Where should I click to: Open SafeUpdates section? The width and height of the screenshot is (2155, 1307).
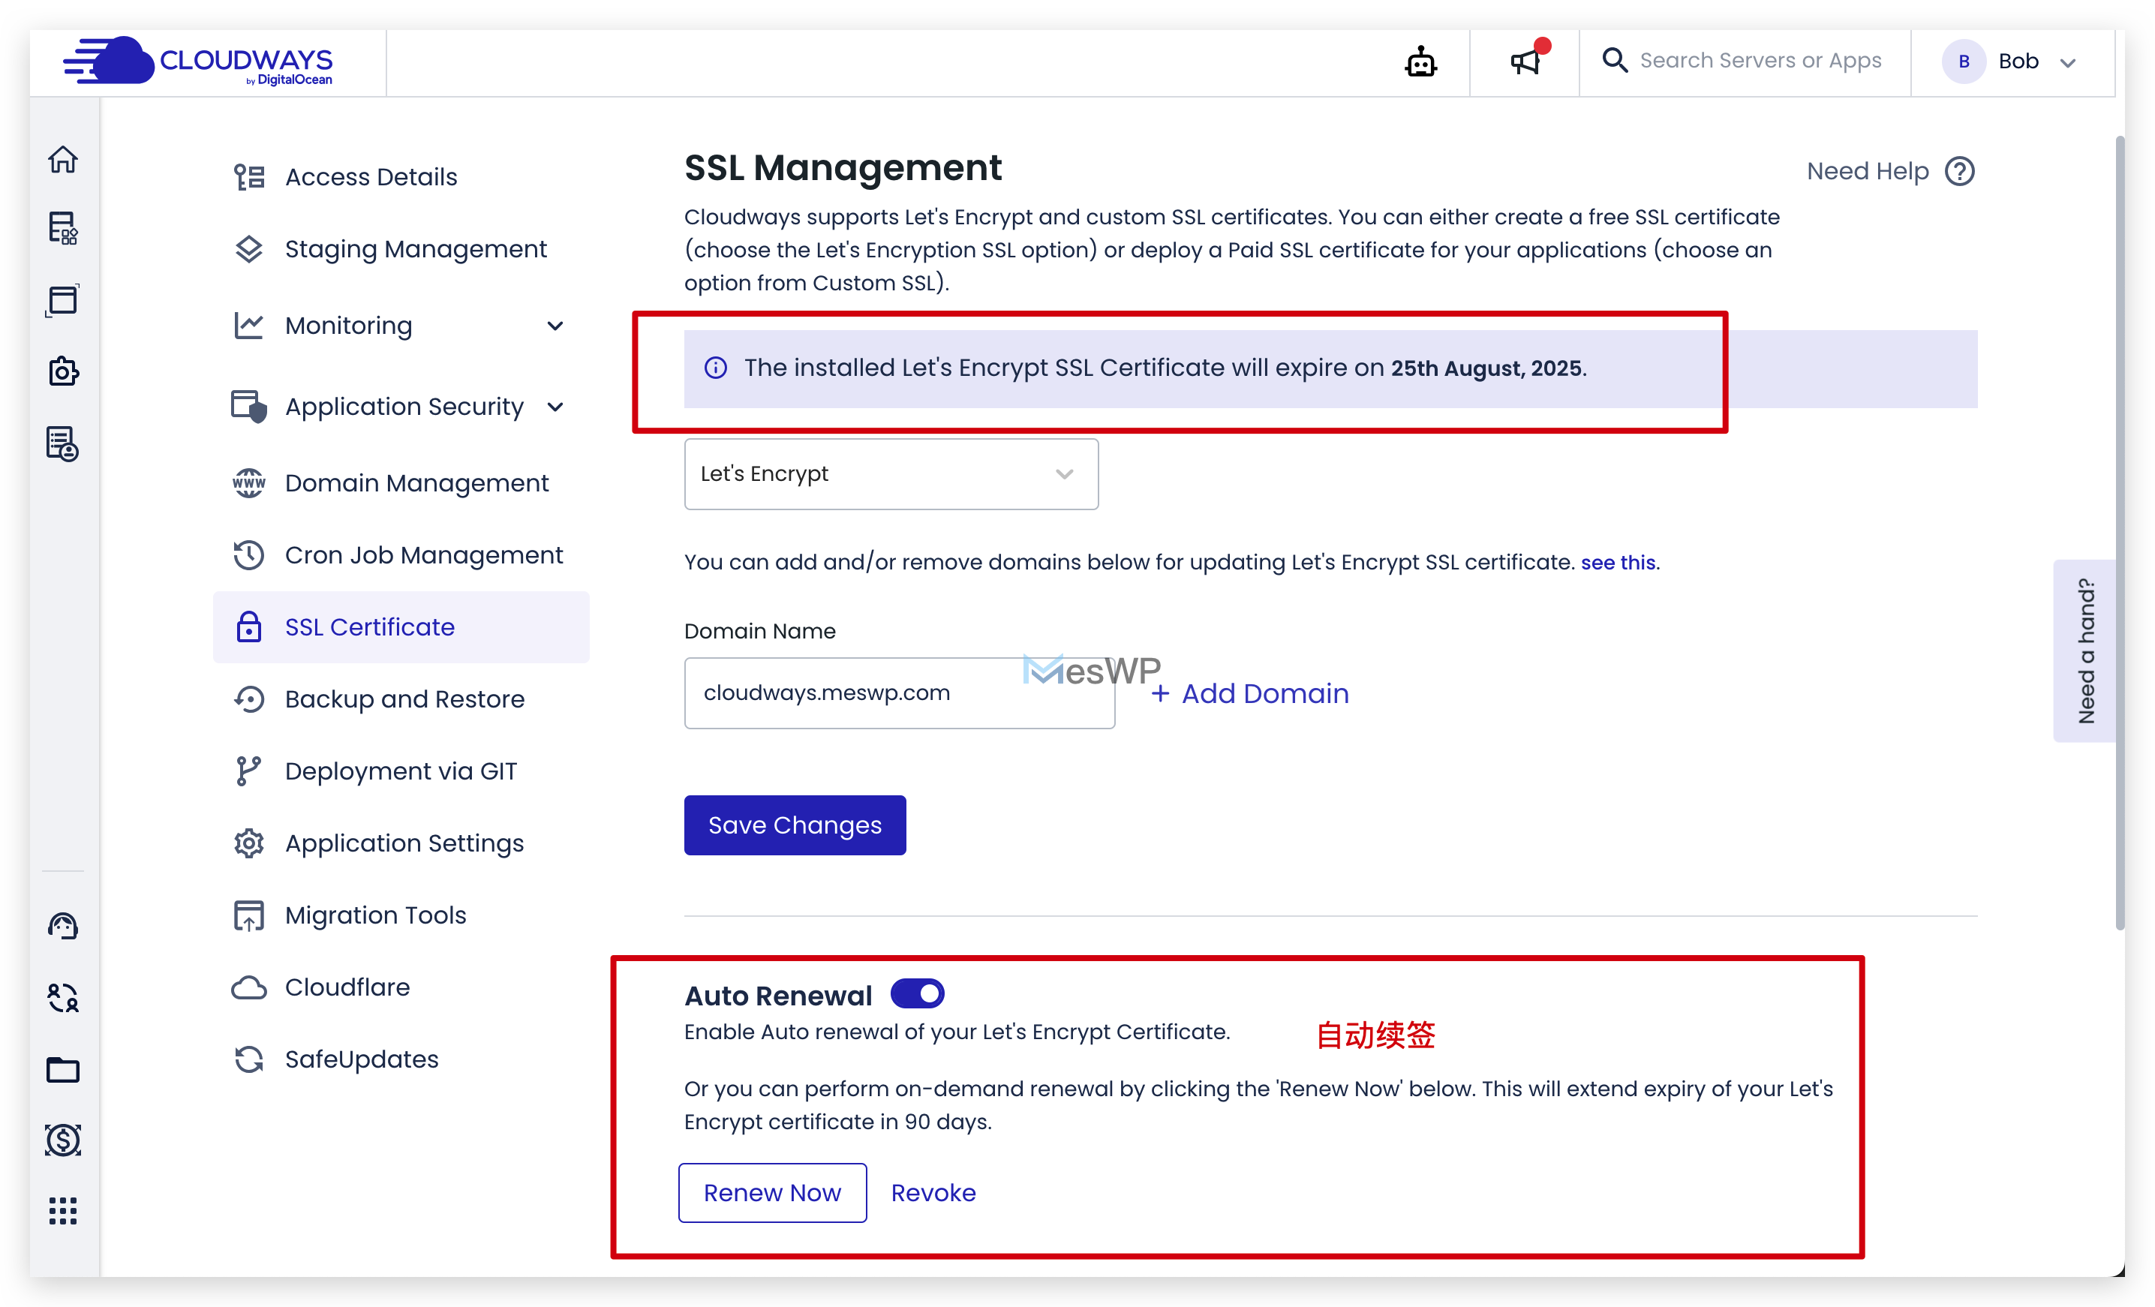click(401, 1059)
